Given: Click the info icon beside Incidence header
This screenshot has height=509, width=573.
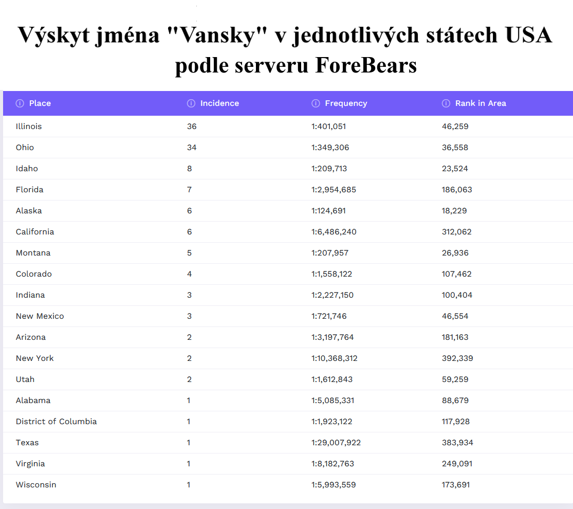Looking at the screenshot, I should point(191,103).
